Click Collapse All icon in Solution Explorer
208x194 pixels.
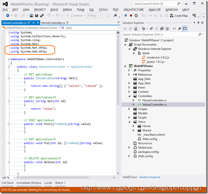162,28
